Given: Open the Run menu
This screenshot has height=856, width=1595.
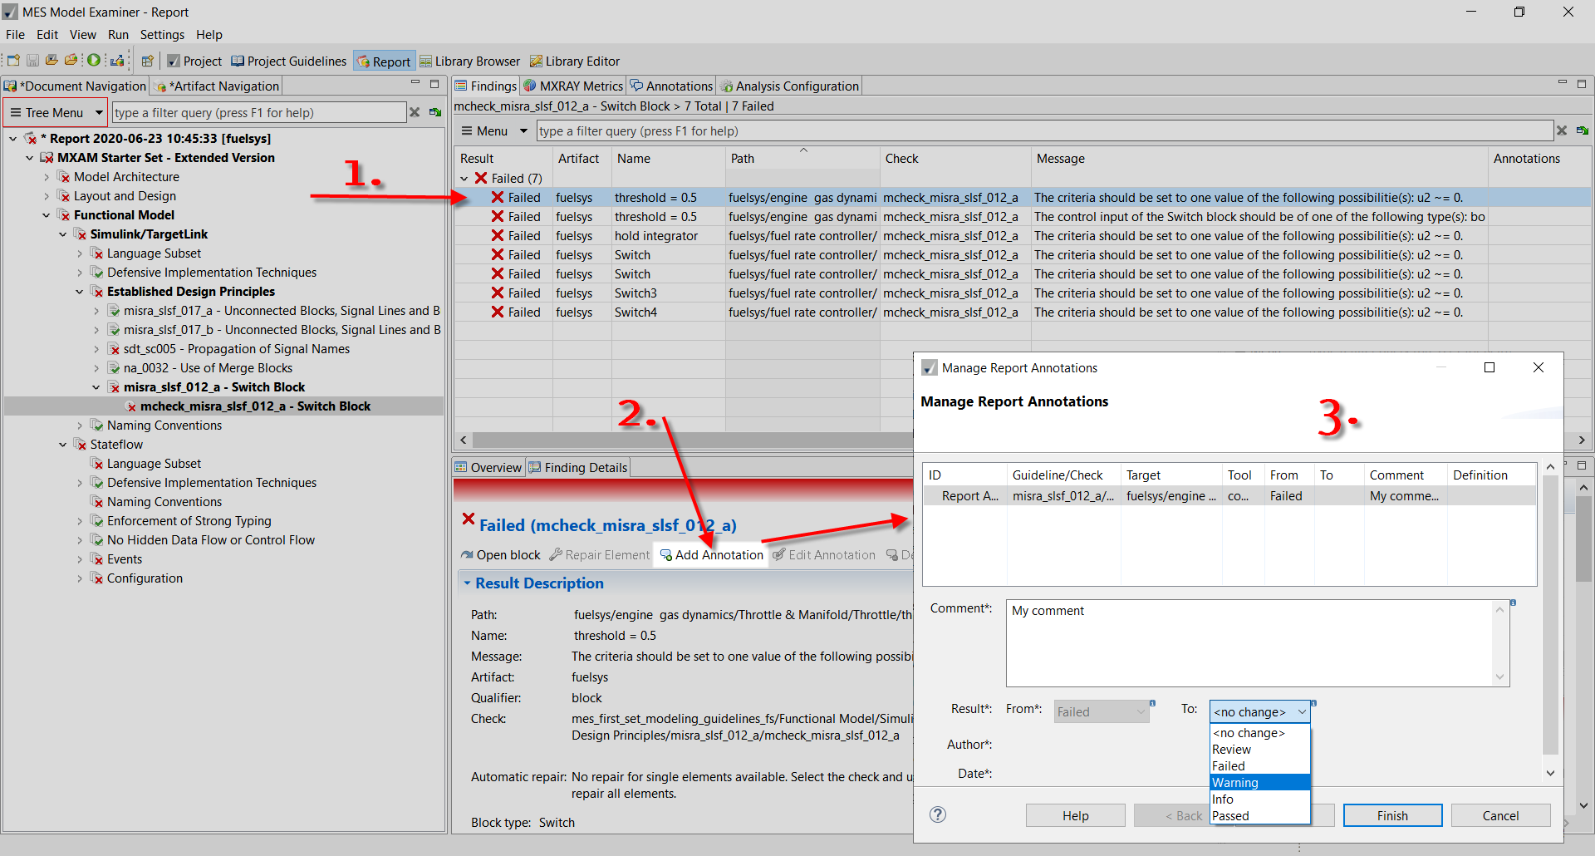Looking at the screenshot, I should point(118,35).
